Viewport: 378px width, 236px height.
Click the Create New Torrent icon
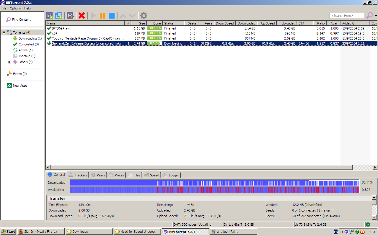tap(70, 16)
